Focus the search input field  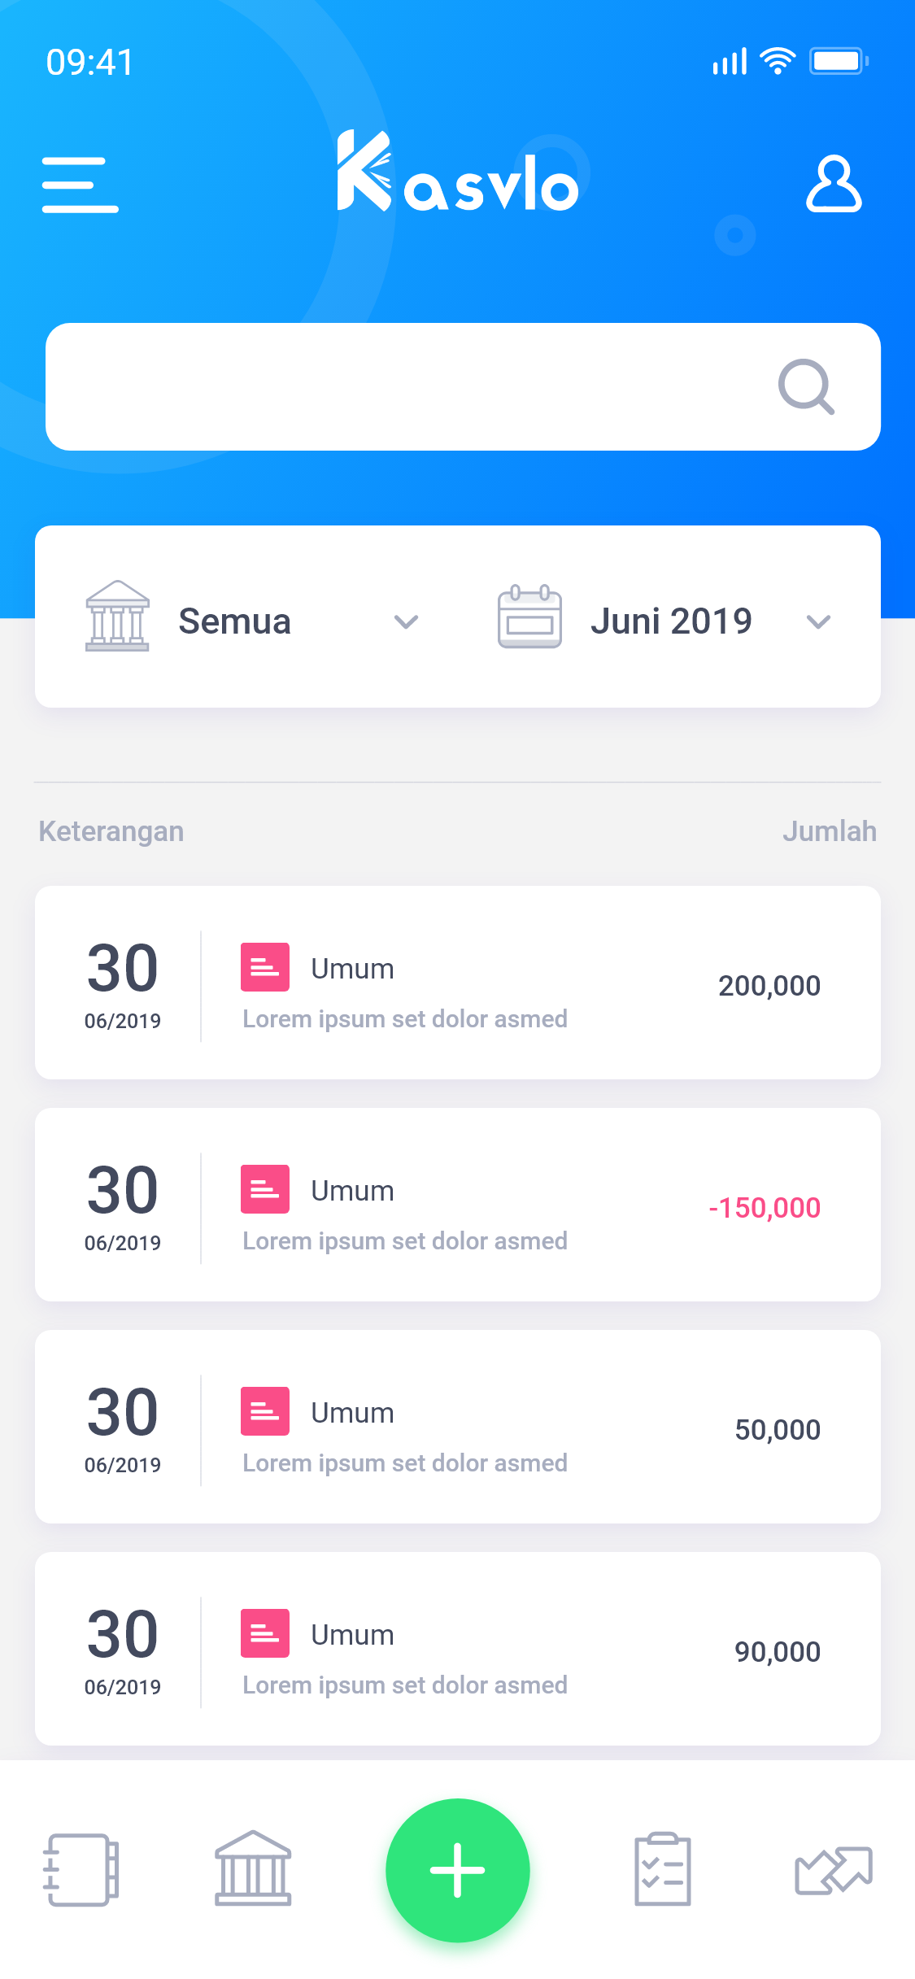click(x=463, y=386)
